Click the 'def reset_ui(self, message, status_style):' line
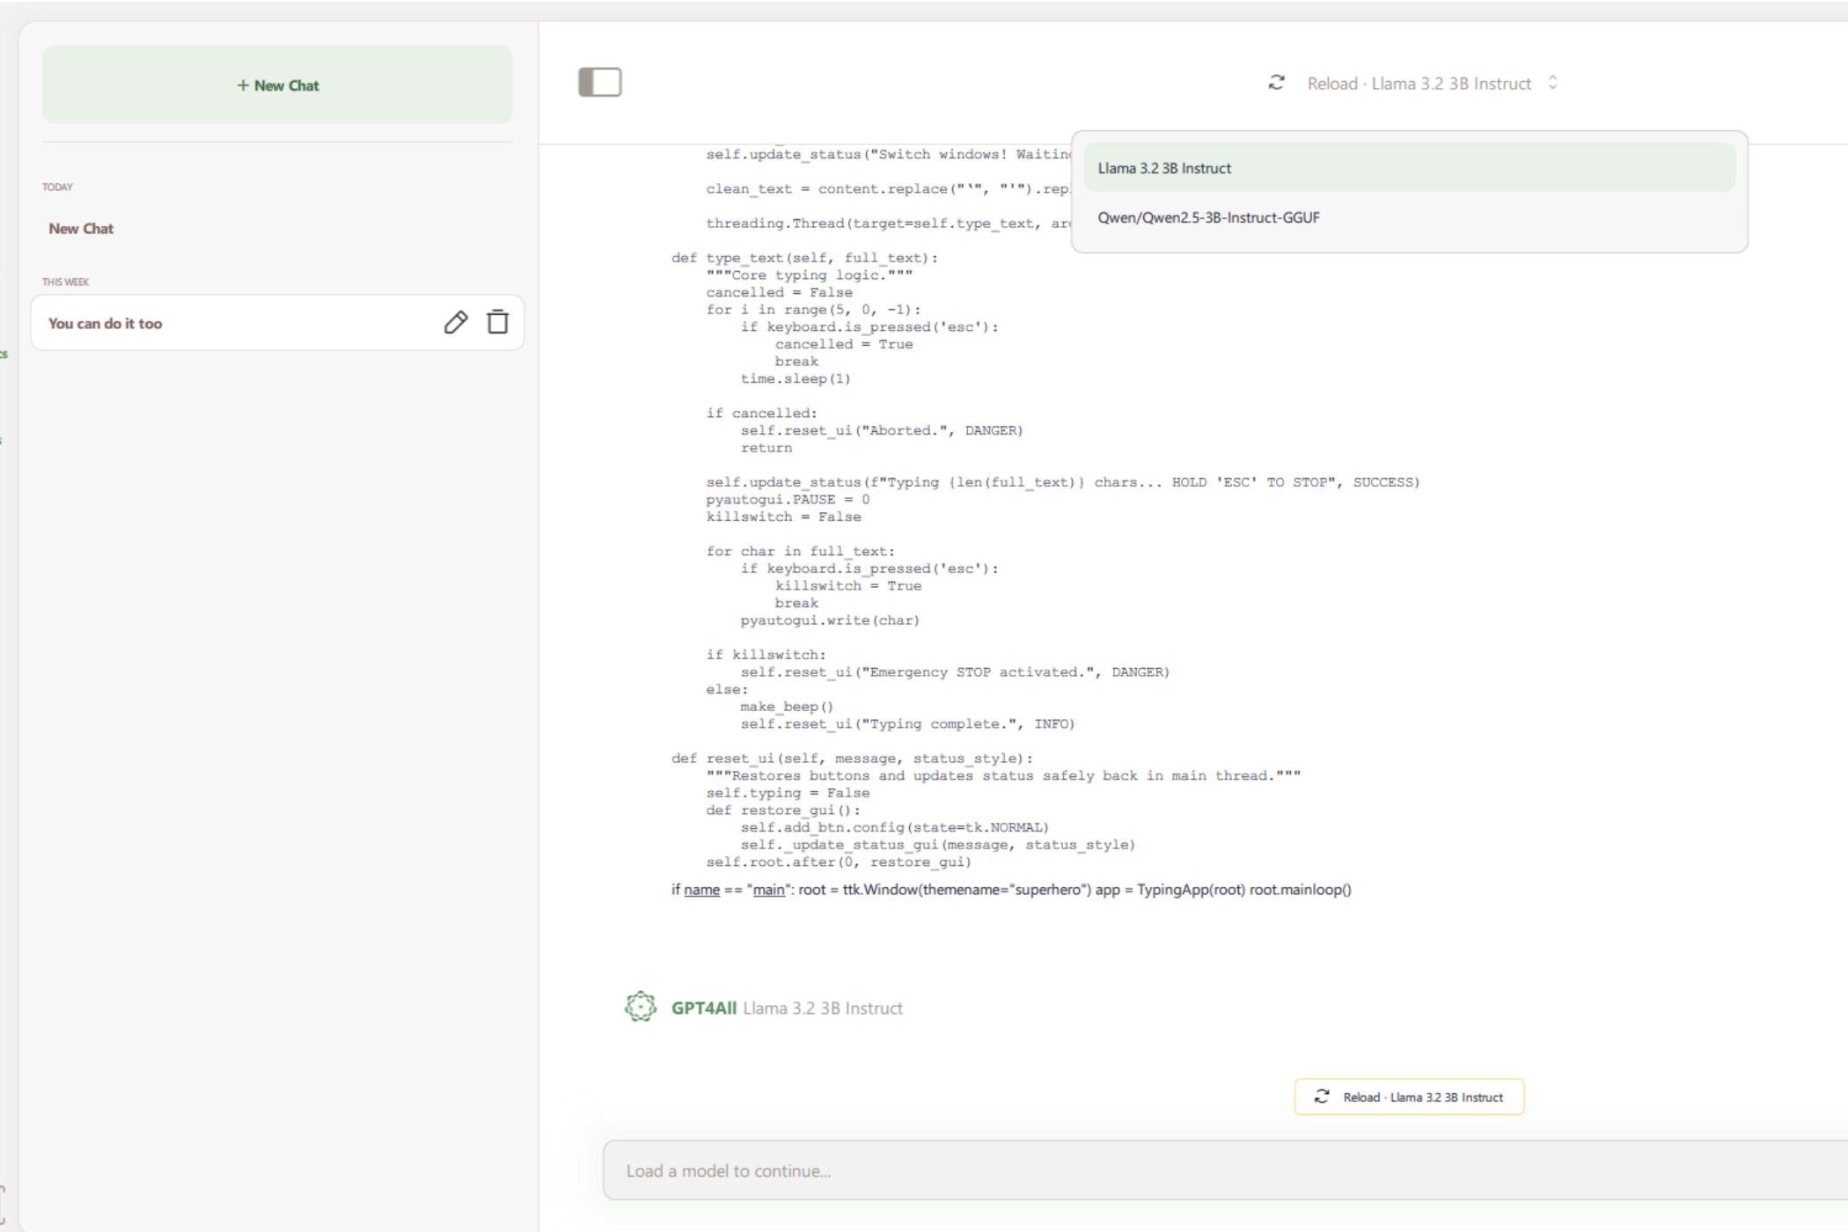1848x1232 pixels. (853, 759)
